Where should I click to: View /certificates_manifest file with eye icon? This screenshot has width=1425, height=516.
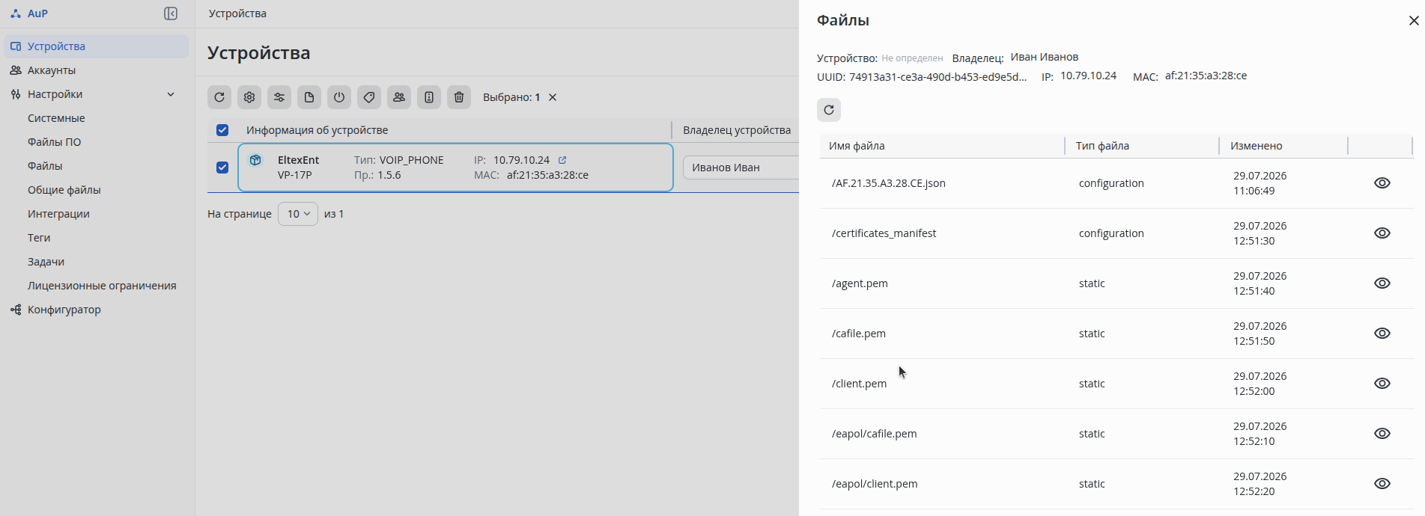click(1382, 233)
